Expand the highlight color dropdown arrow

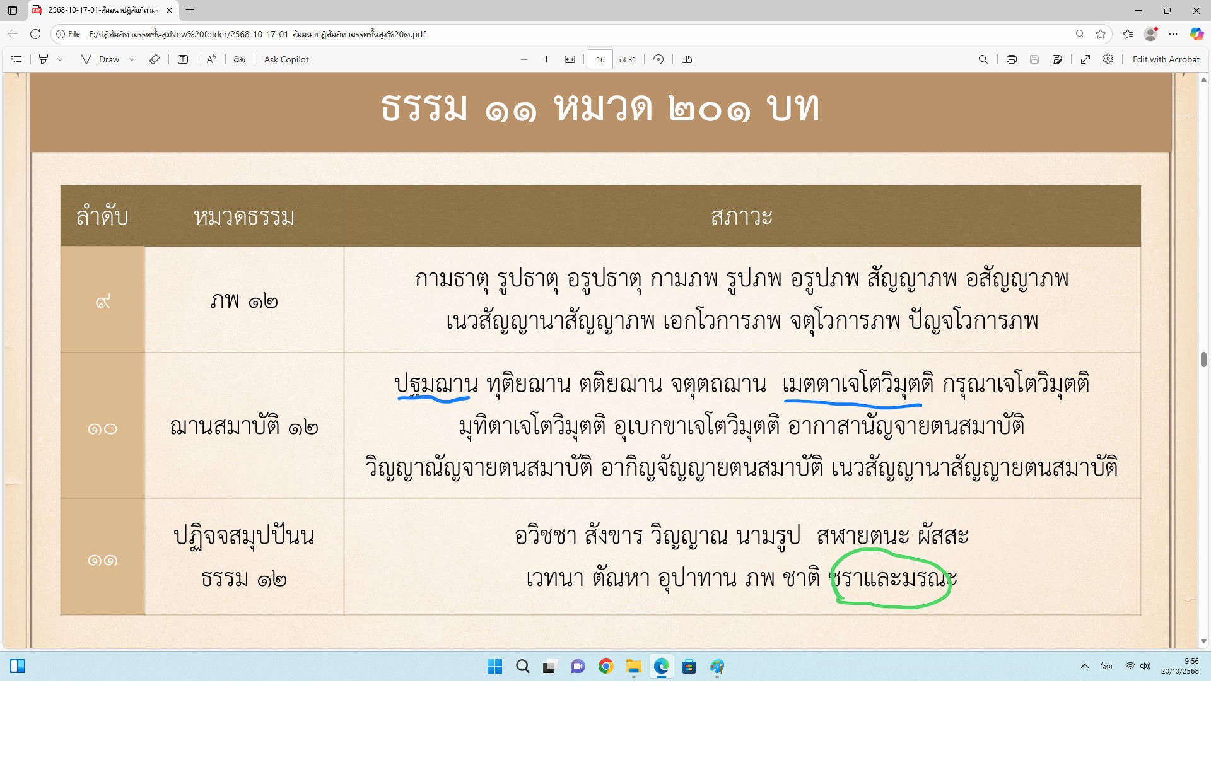60,59
